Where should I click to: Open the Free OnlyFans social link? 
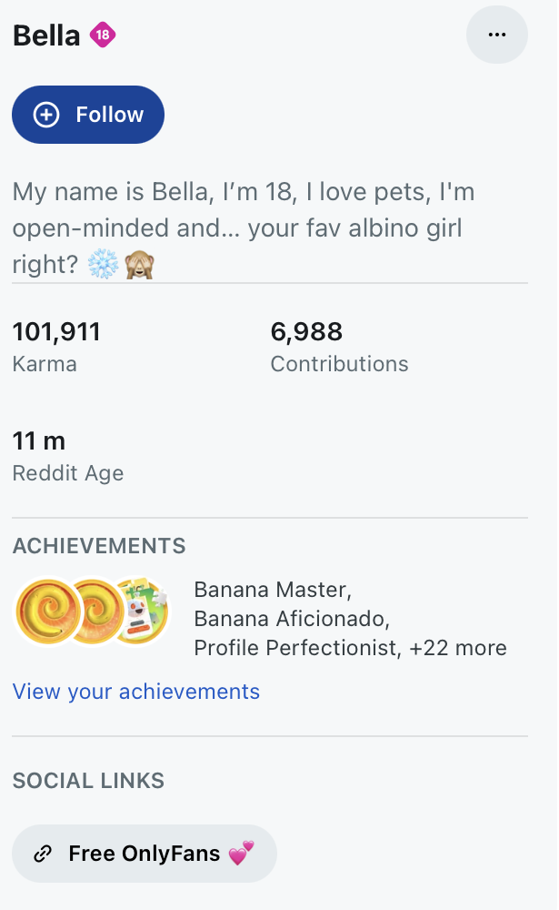point(144,854)
